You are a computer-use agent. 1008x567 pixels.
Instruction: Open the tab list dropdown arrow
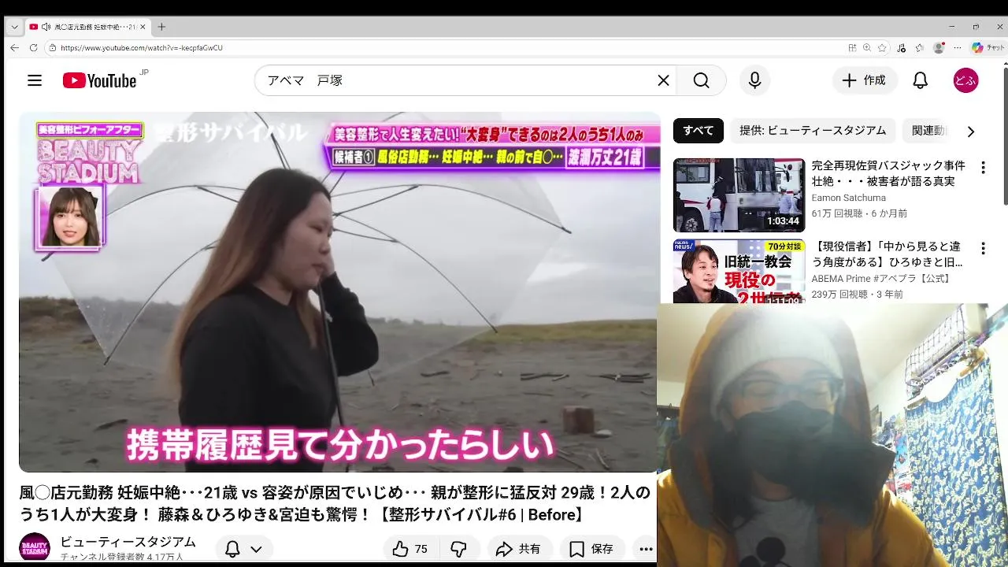[14, 27]
